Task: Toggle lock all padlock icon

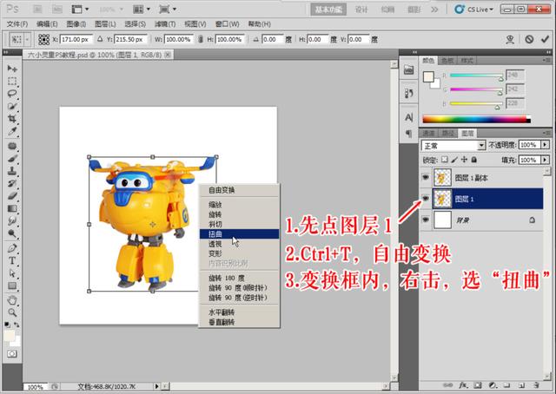Action: click(x=473, y=160)
